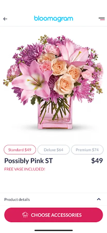Click the pink glass vase in the photo
The width and height of the screenshot is (107, 233).
55,114
